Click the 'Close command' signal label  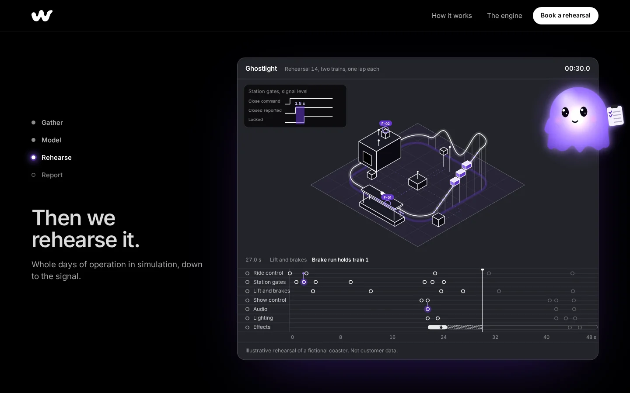[264, 101]
